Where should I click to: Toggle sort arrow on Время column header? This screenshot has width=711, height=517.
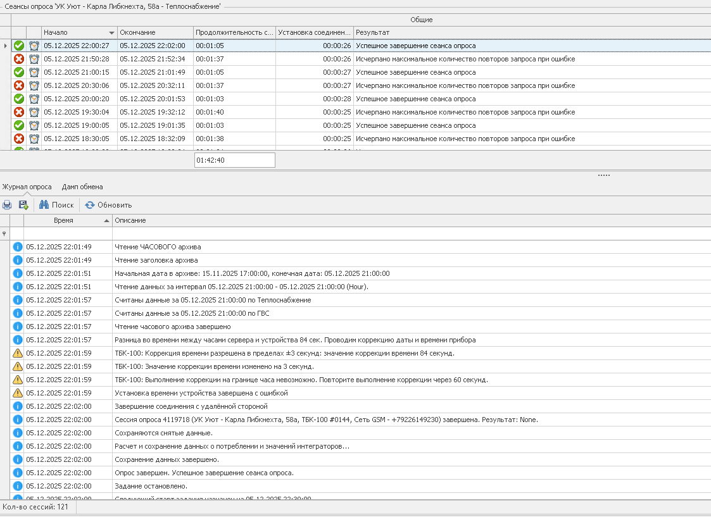(x=106, y=221)
